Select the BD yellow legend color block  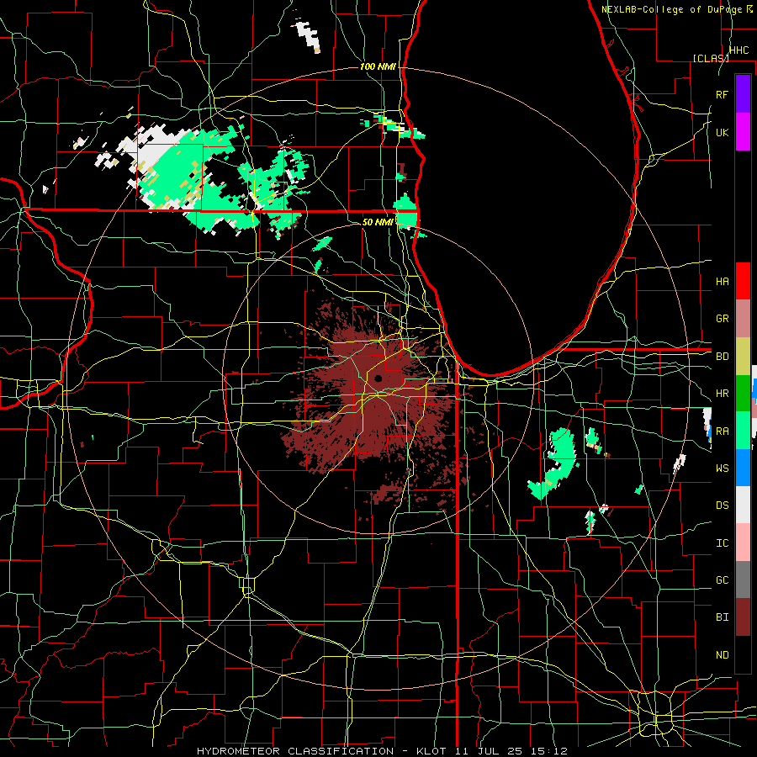tap(743, 356)
